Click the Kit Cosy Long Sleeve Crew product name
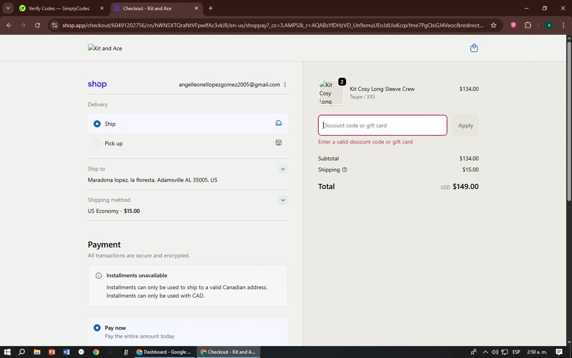Screen dimensions: 572x358 click(382, 89)
